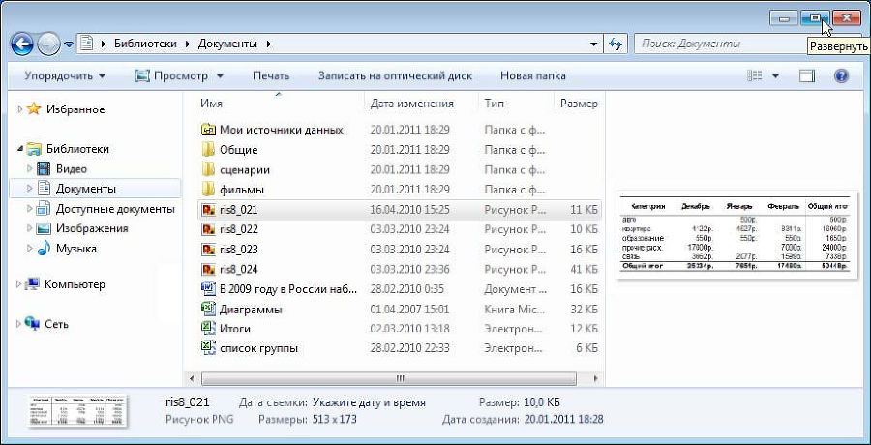Select the ris8_021 image file icon
The image size is (871, 445).
click(x=208, y=210)
